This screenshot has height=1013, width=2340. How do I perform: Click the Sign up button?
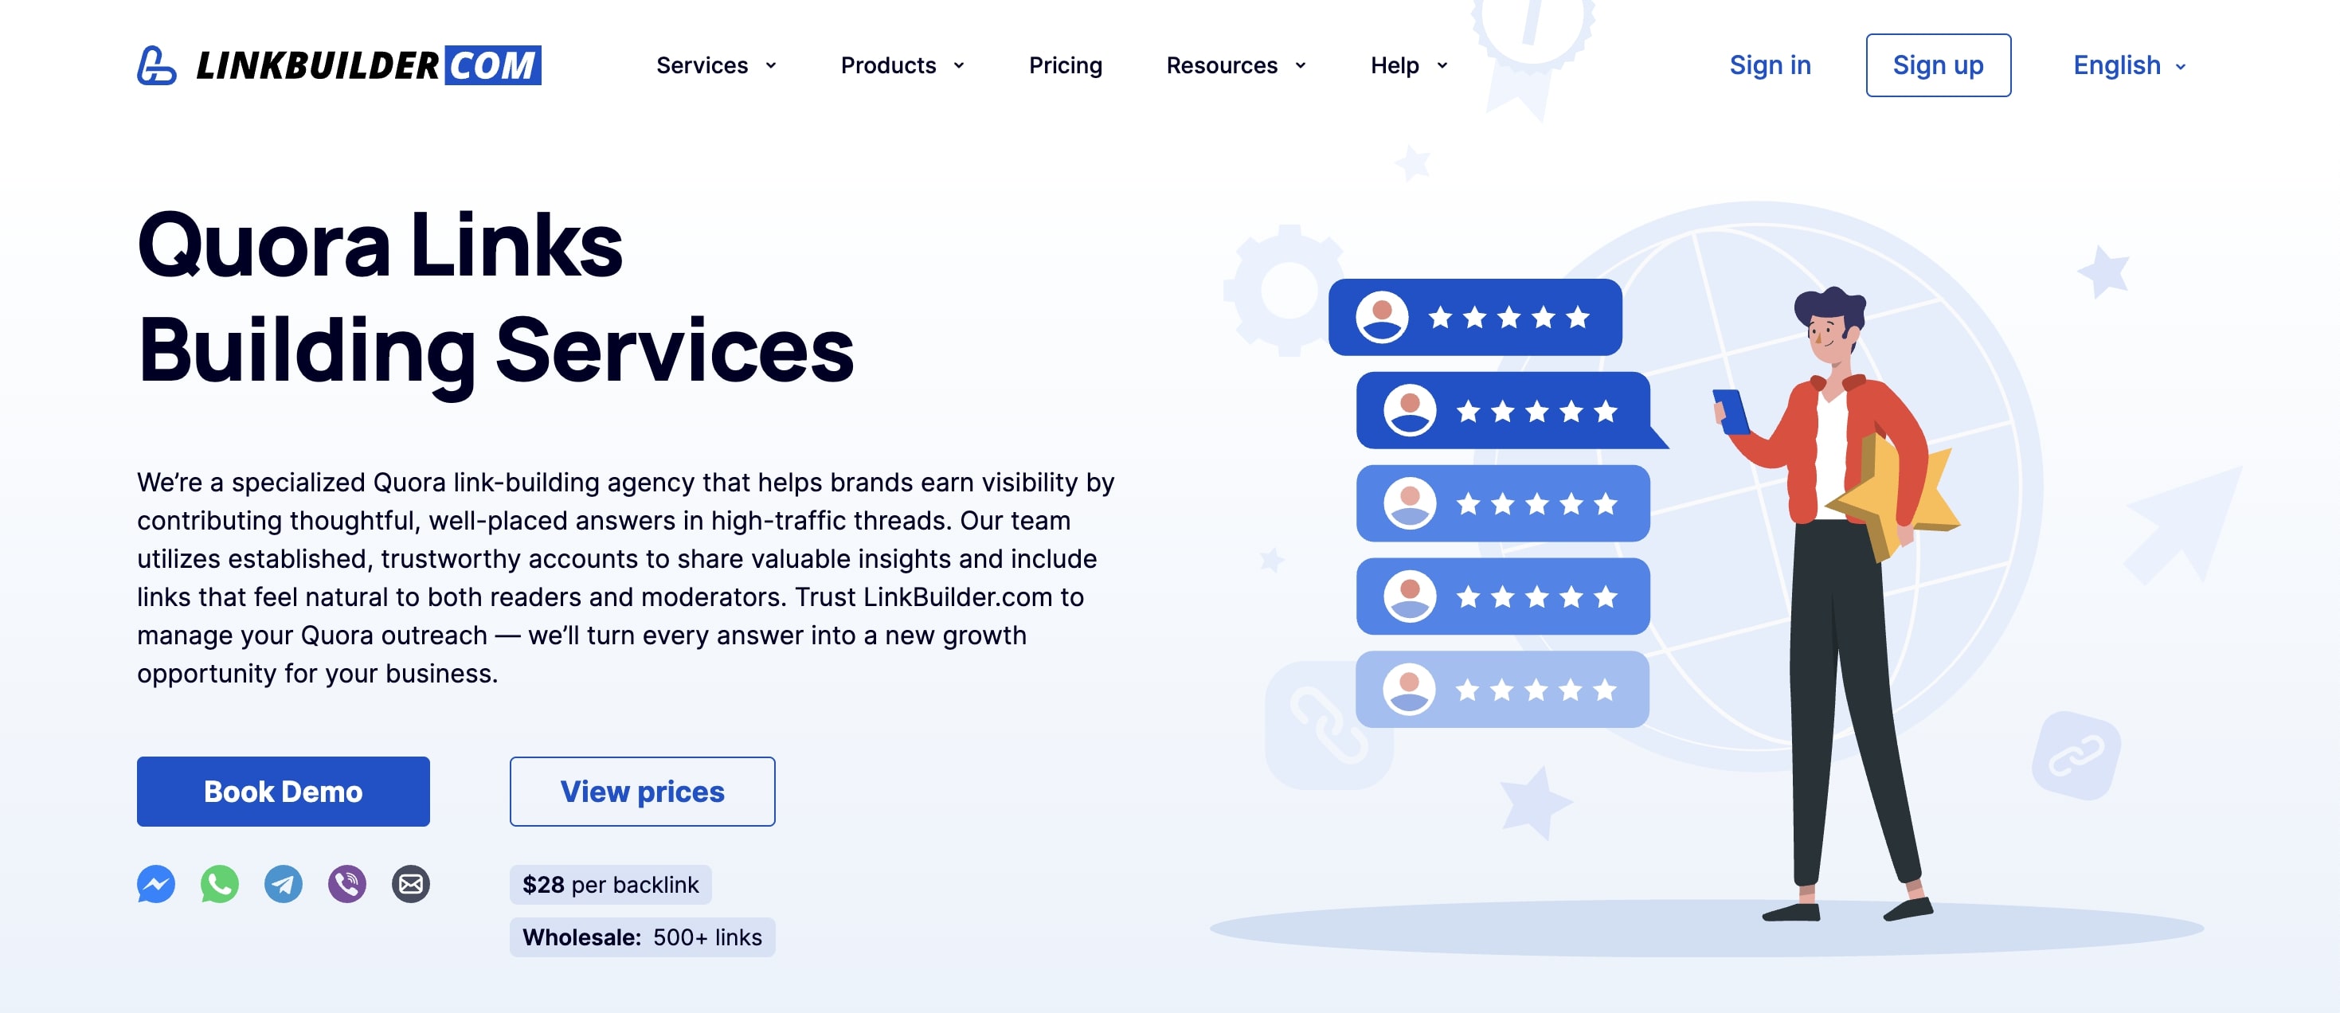(1938, 65)
